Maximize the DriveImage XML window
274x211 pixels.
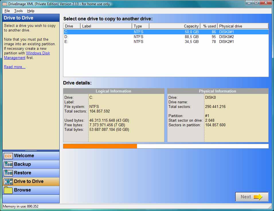pyautogui.click(x=256, y=3)
